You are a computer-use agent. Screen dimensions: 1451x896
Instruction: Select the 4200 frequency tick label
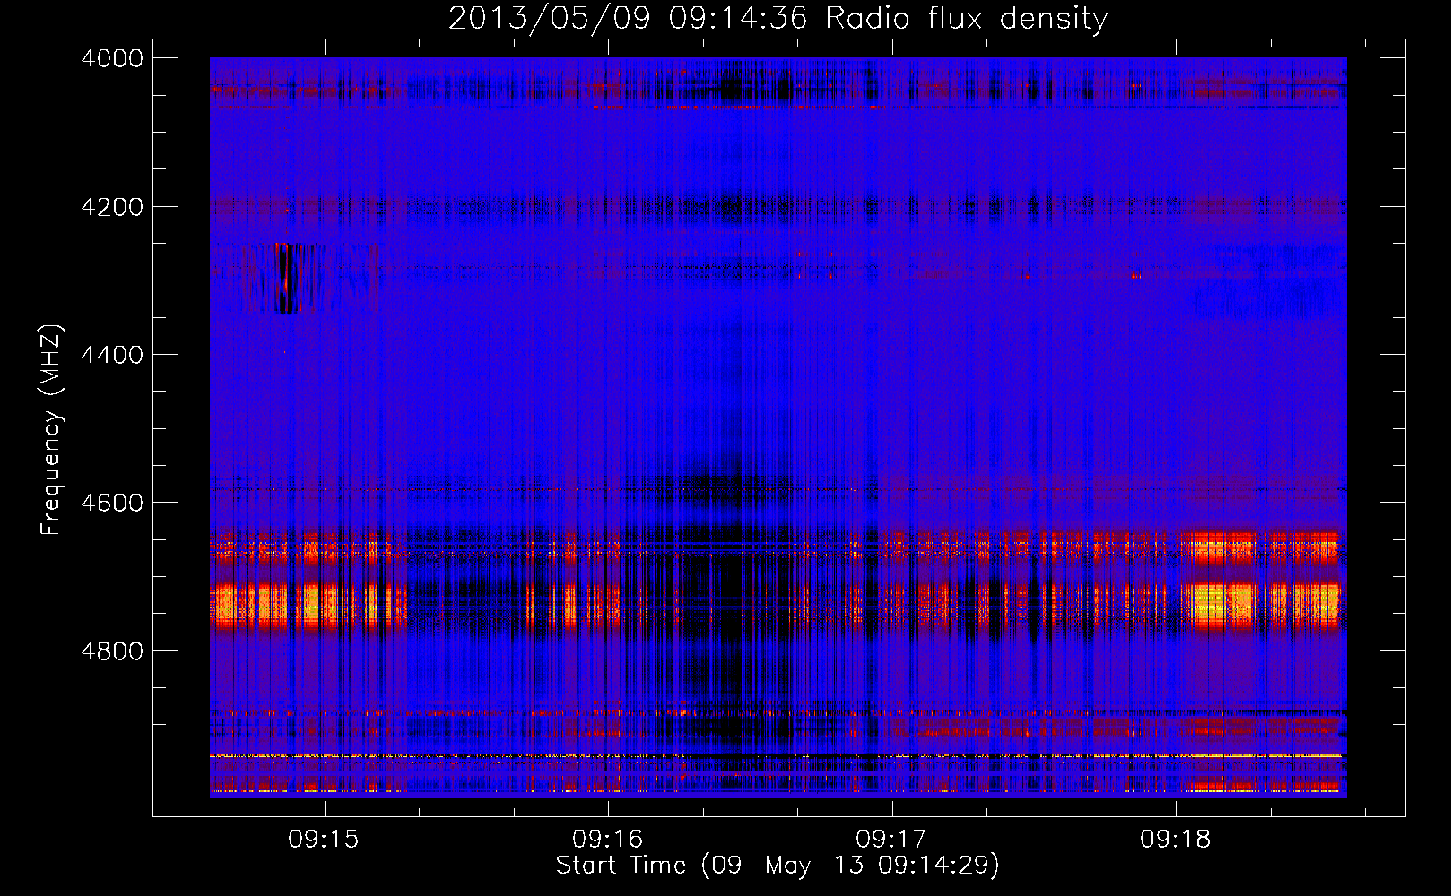tap(112, 207)
